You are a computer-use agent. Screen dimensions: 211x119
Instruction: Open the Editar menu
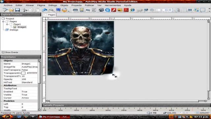click(19, 5)
